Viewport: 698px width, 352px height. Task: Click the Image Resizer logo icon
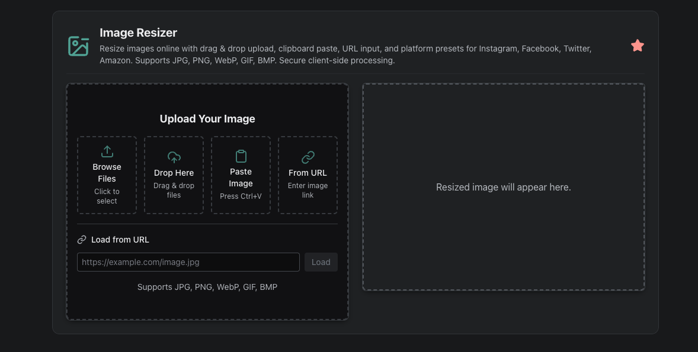tap(78, 46)
